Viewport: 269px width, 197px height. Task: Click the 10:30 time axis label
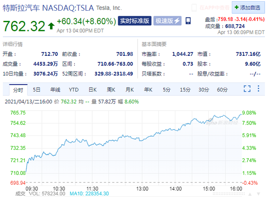coord(59,188)
